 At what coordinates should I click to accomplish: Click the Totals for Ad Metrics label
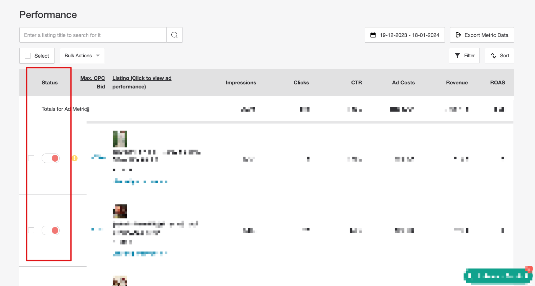65,109
